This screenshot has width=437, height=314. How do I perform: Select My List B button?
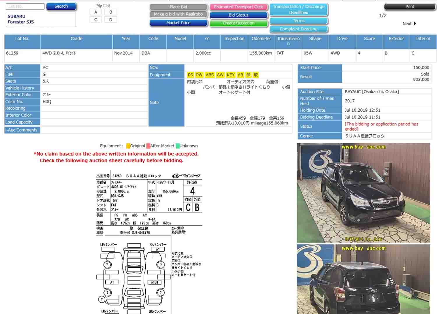[111, 12]
